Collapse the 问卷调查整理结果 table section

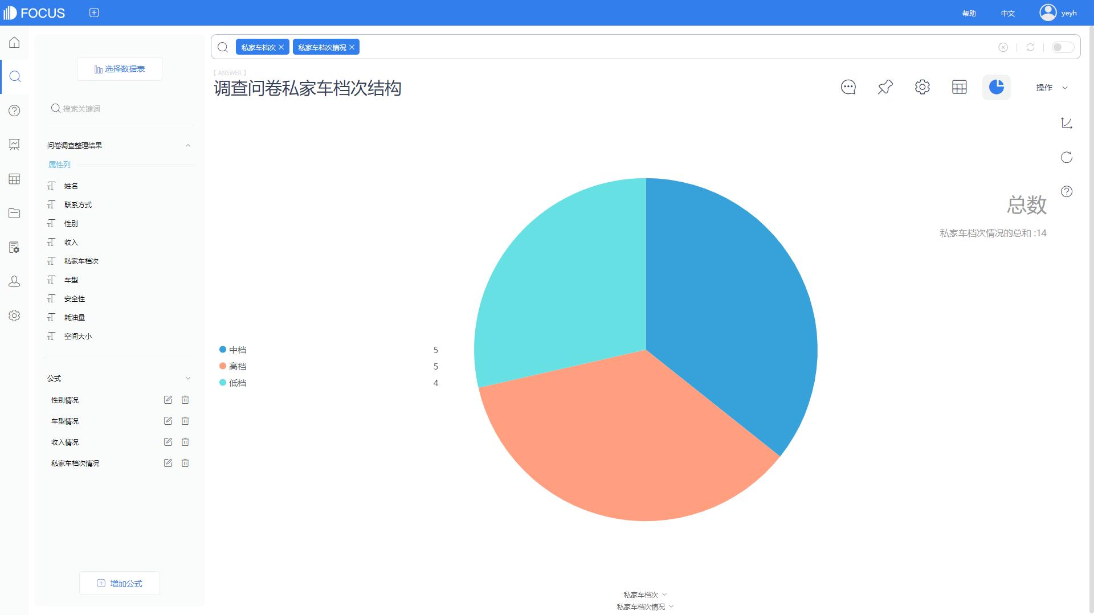click(x=188, y=145)
